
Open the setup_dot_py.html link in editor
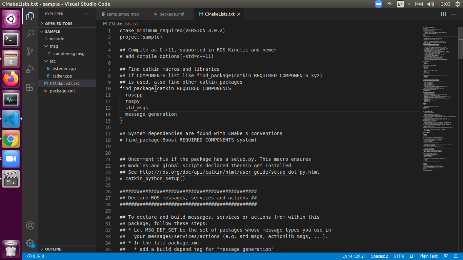click(x=230, y=172)
